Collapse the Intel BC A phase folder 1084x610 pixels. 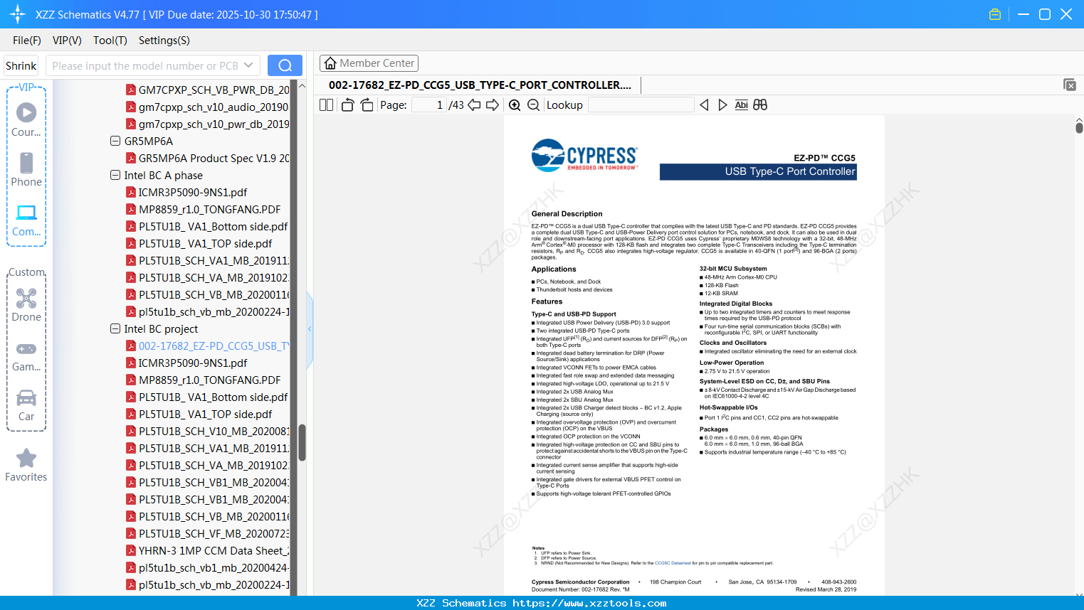pyautogui.click(x=115, y=175)
